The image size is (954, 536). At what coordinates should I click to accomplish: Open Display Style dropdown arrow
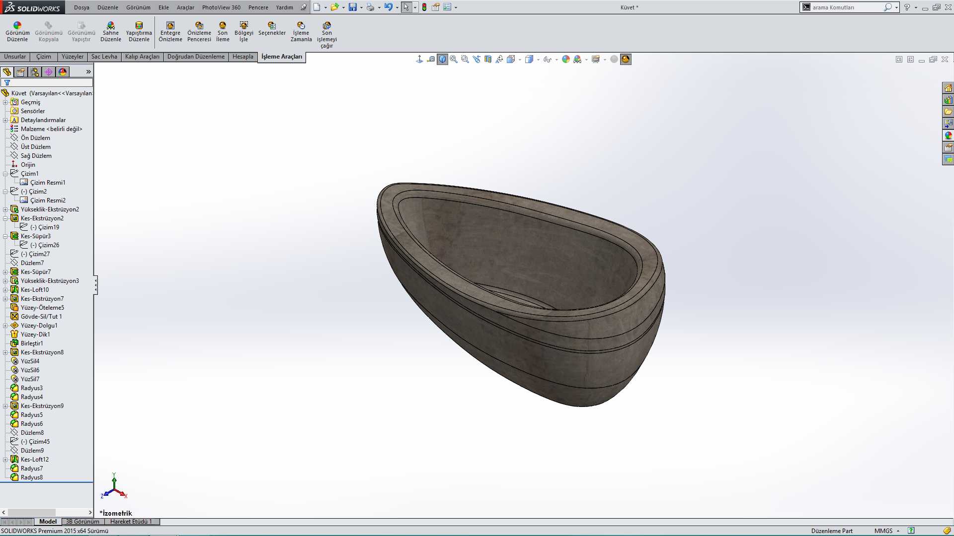[x=538, y=60]
